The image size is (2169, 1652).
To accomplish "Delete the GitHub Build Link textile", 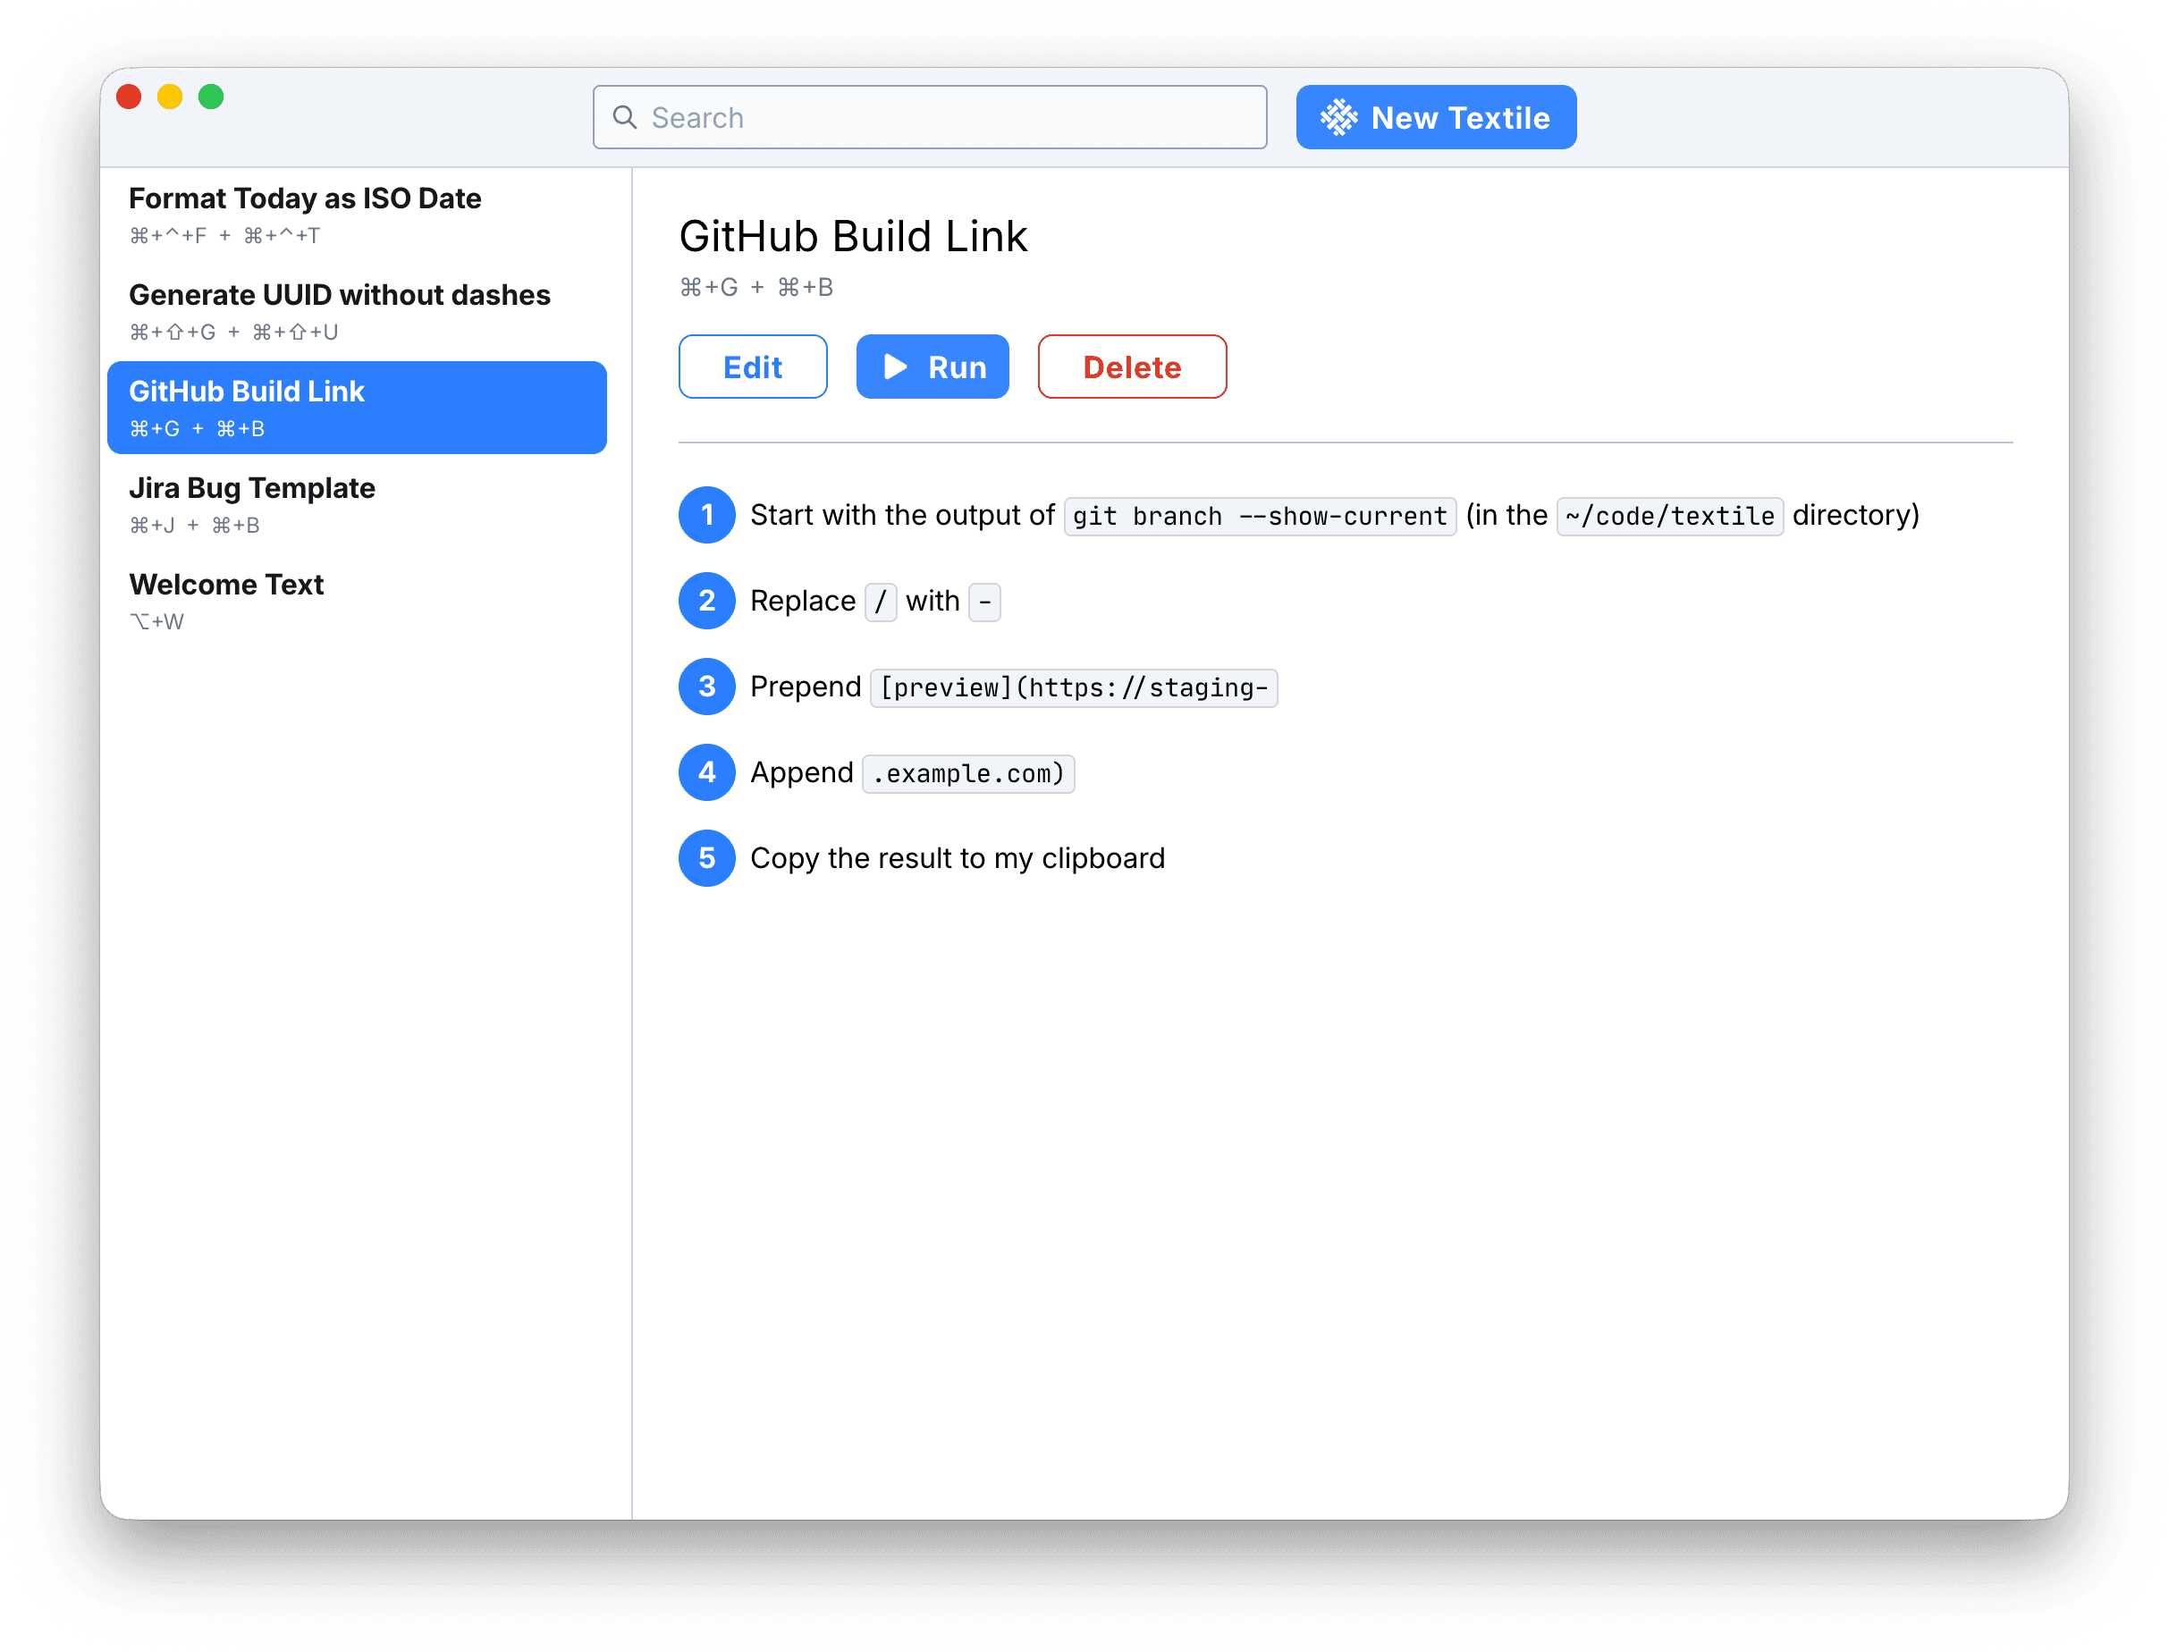I will click(1132, 367).
